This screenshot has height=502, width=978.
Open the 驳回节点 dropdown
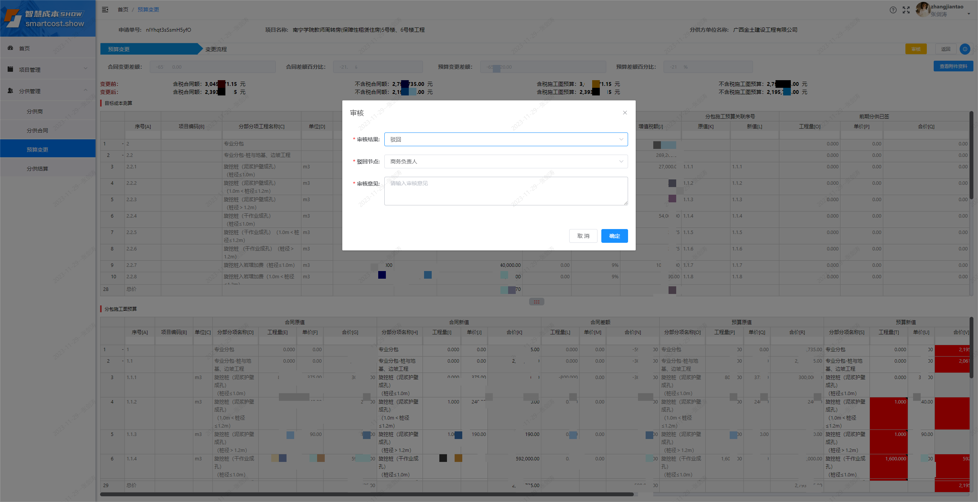506,161
